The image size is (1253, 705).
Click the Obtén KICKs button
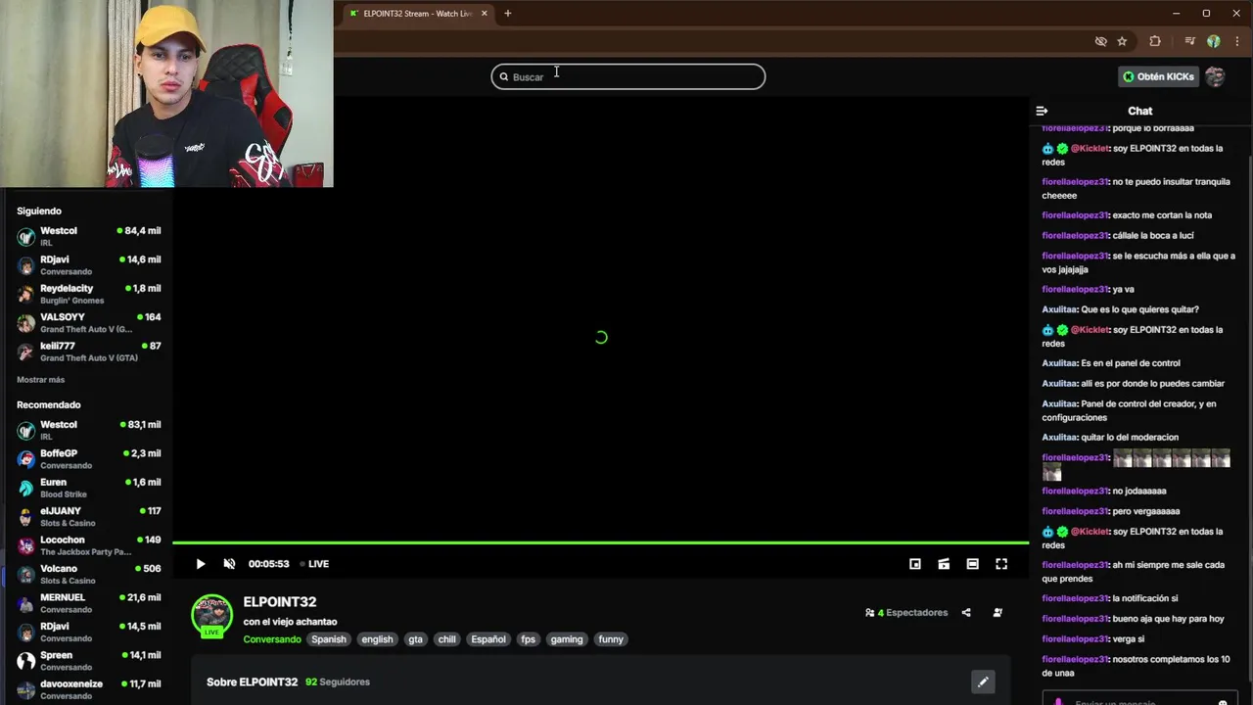pos(1159,76)
